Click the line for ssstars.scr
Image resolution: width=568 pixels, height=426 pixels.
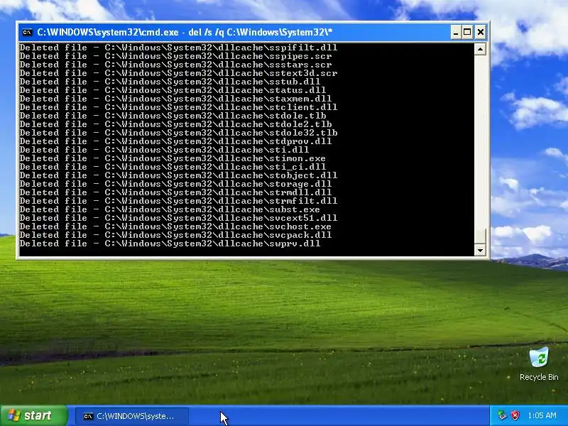pyautogui.click(x=175, y=65)
